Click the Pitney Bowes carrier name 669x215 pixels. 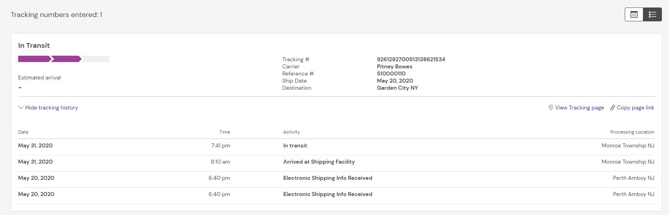(x=394, y=66)
